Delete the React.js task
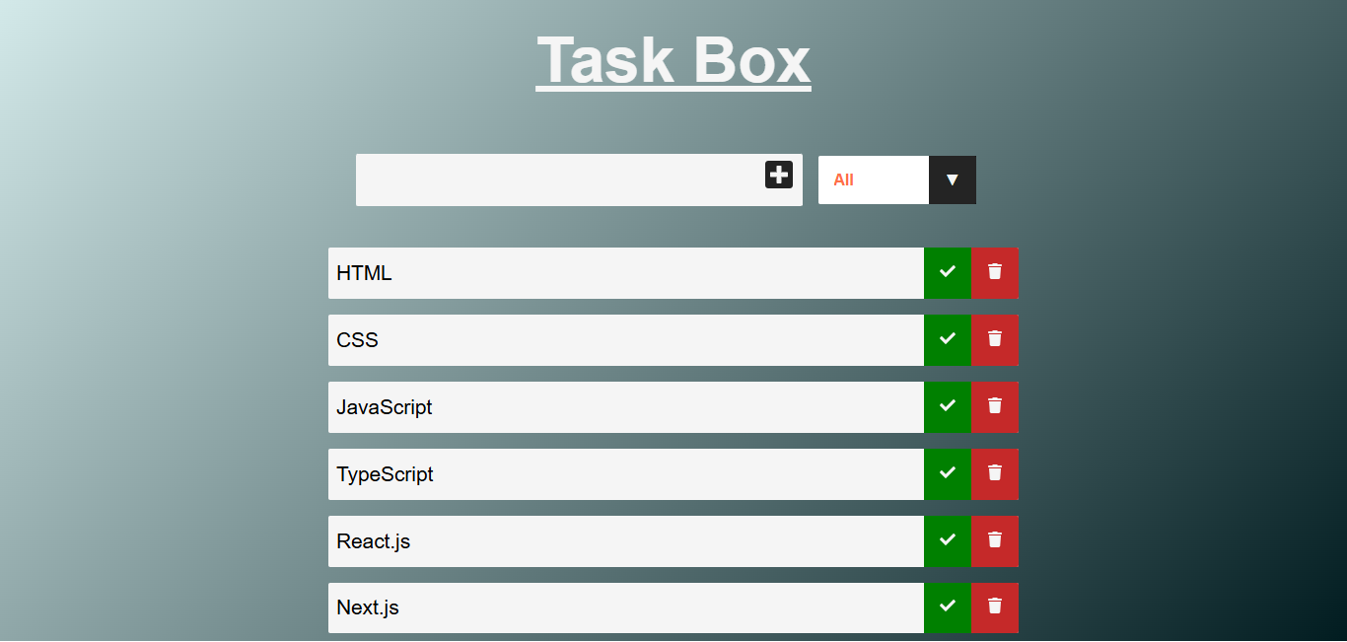The image size is (1347, 642). (995, 540)
